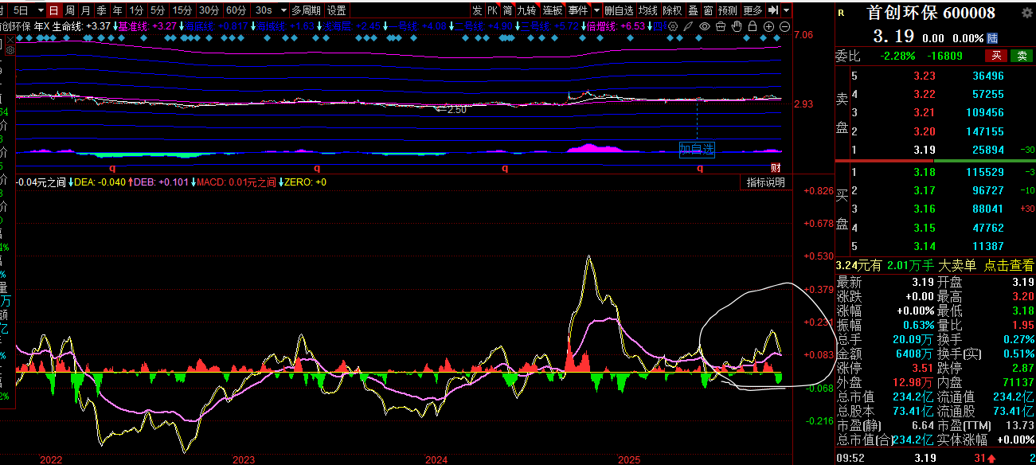Click the 点击查看 large order link
1036x465 pixels.
[x=1008, y=265]
